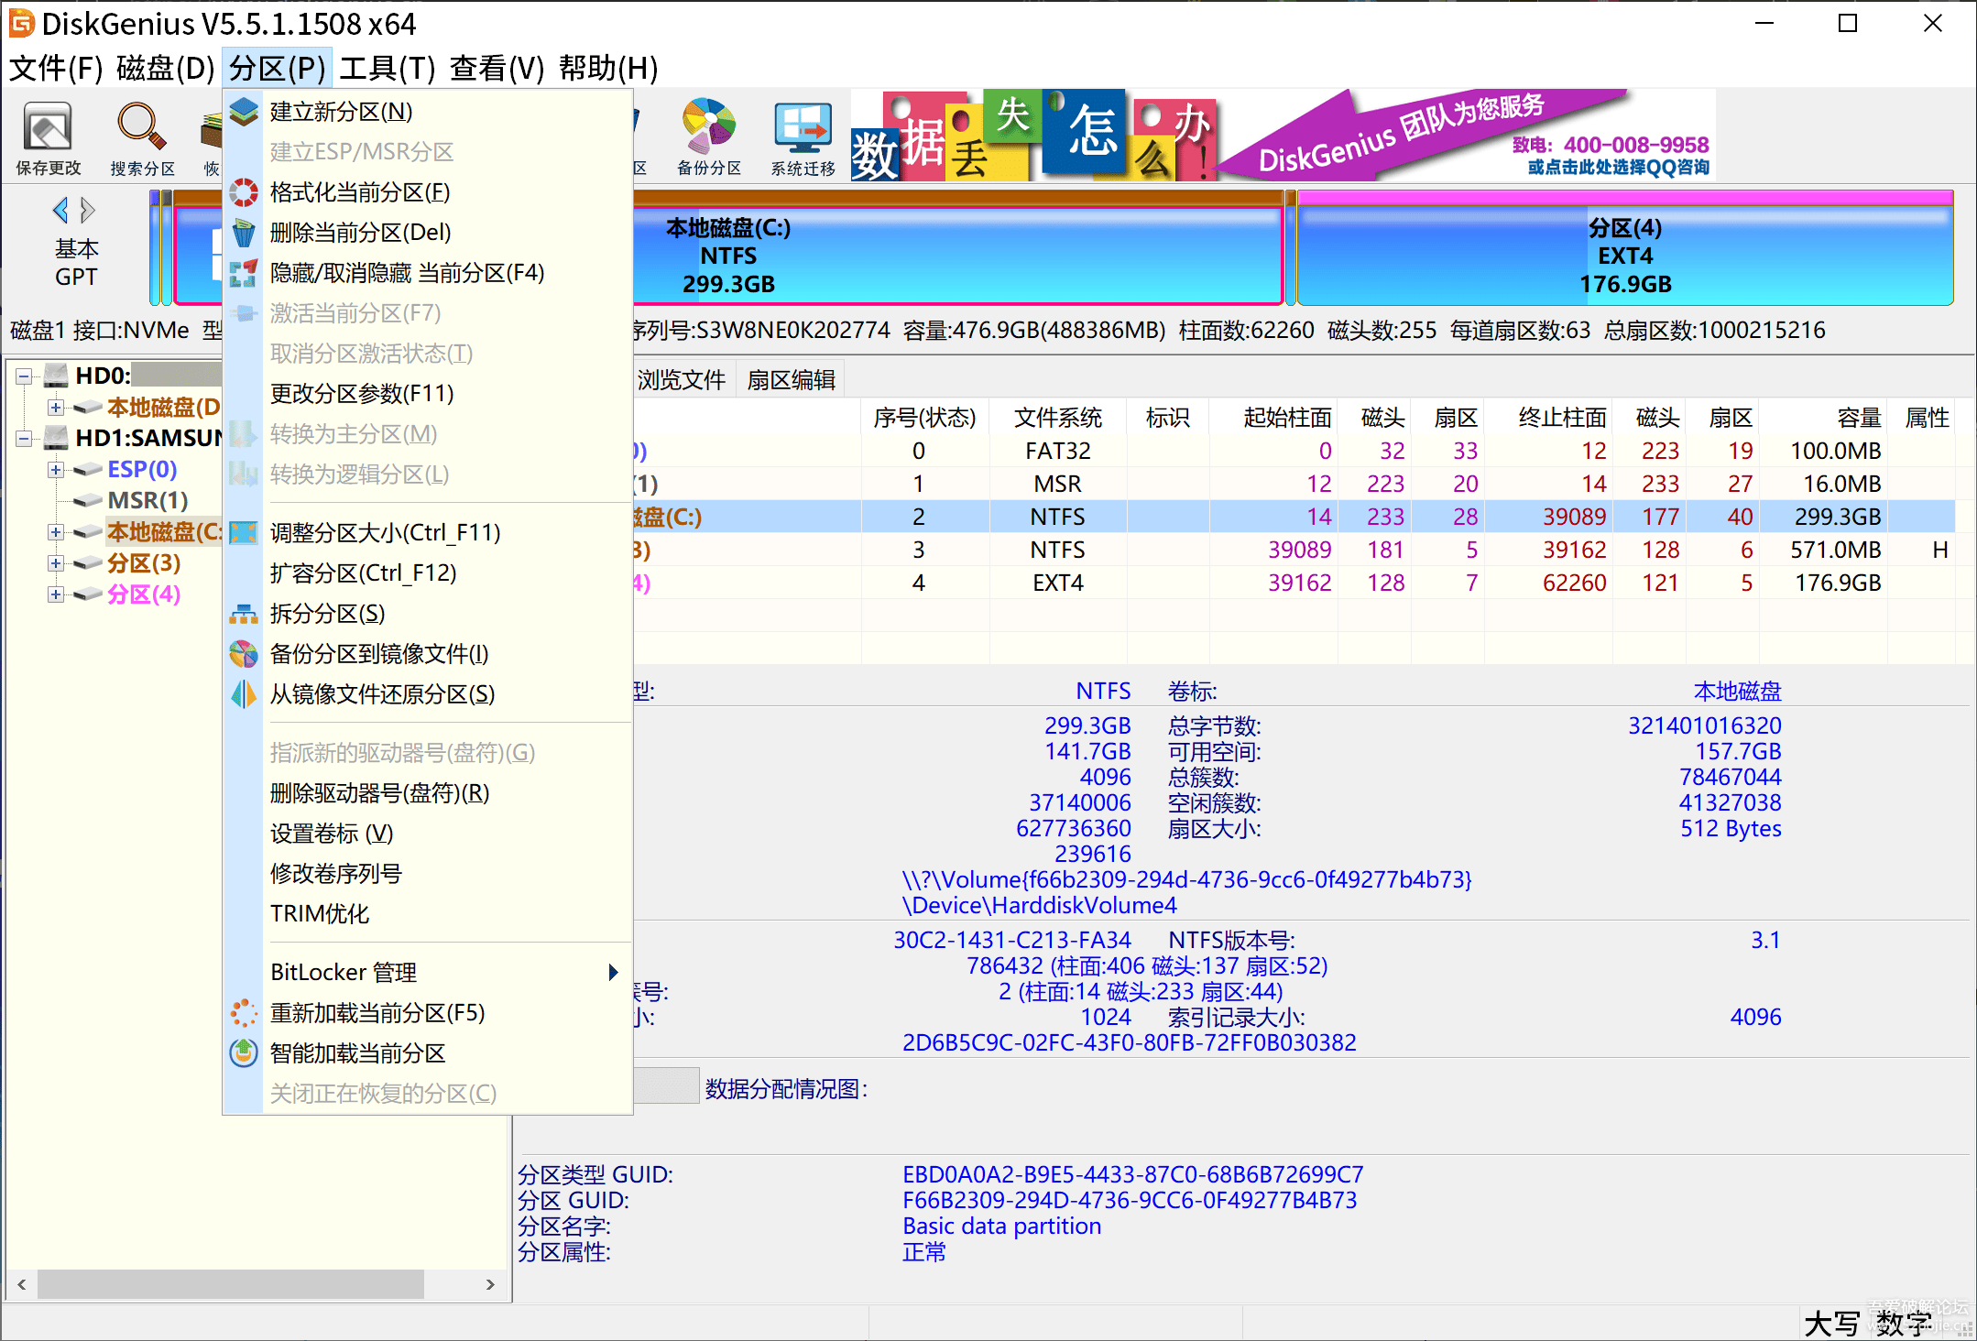
Task: Open the 浏览文件 tab
Action: [x=681, y=380]
